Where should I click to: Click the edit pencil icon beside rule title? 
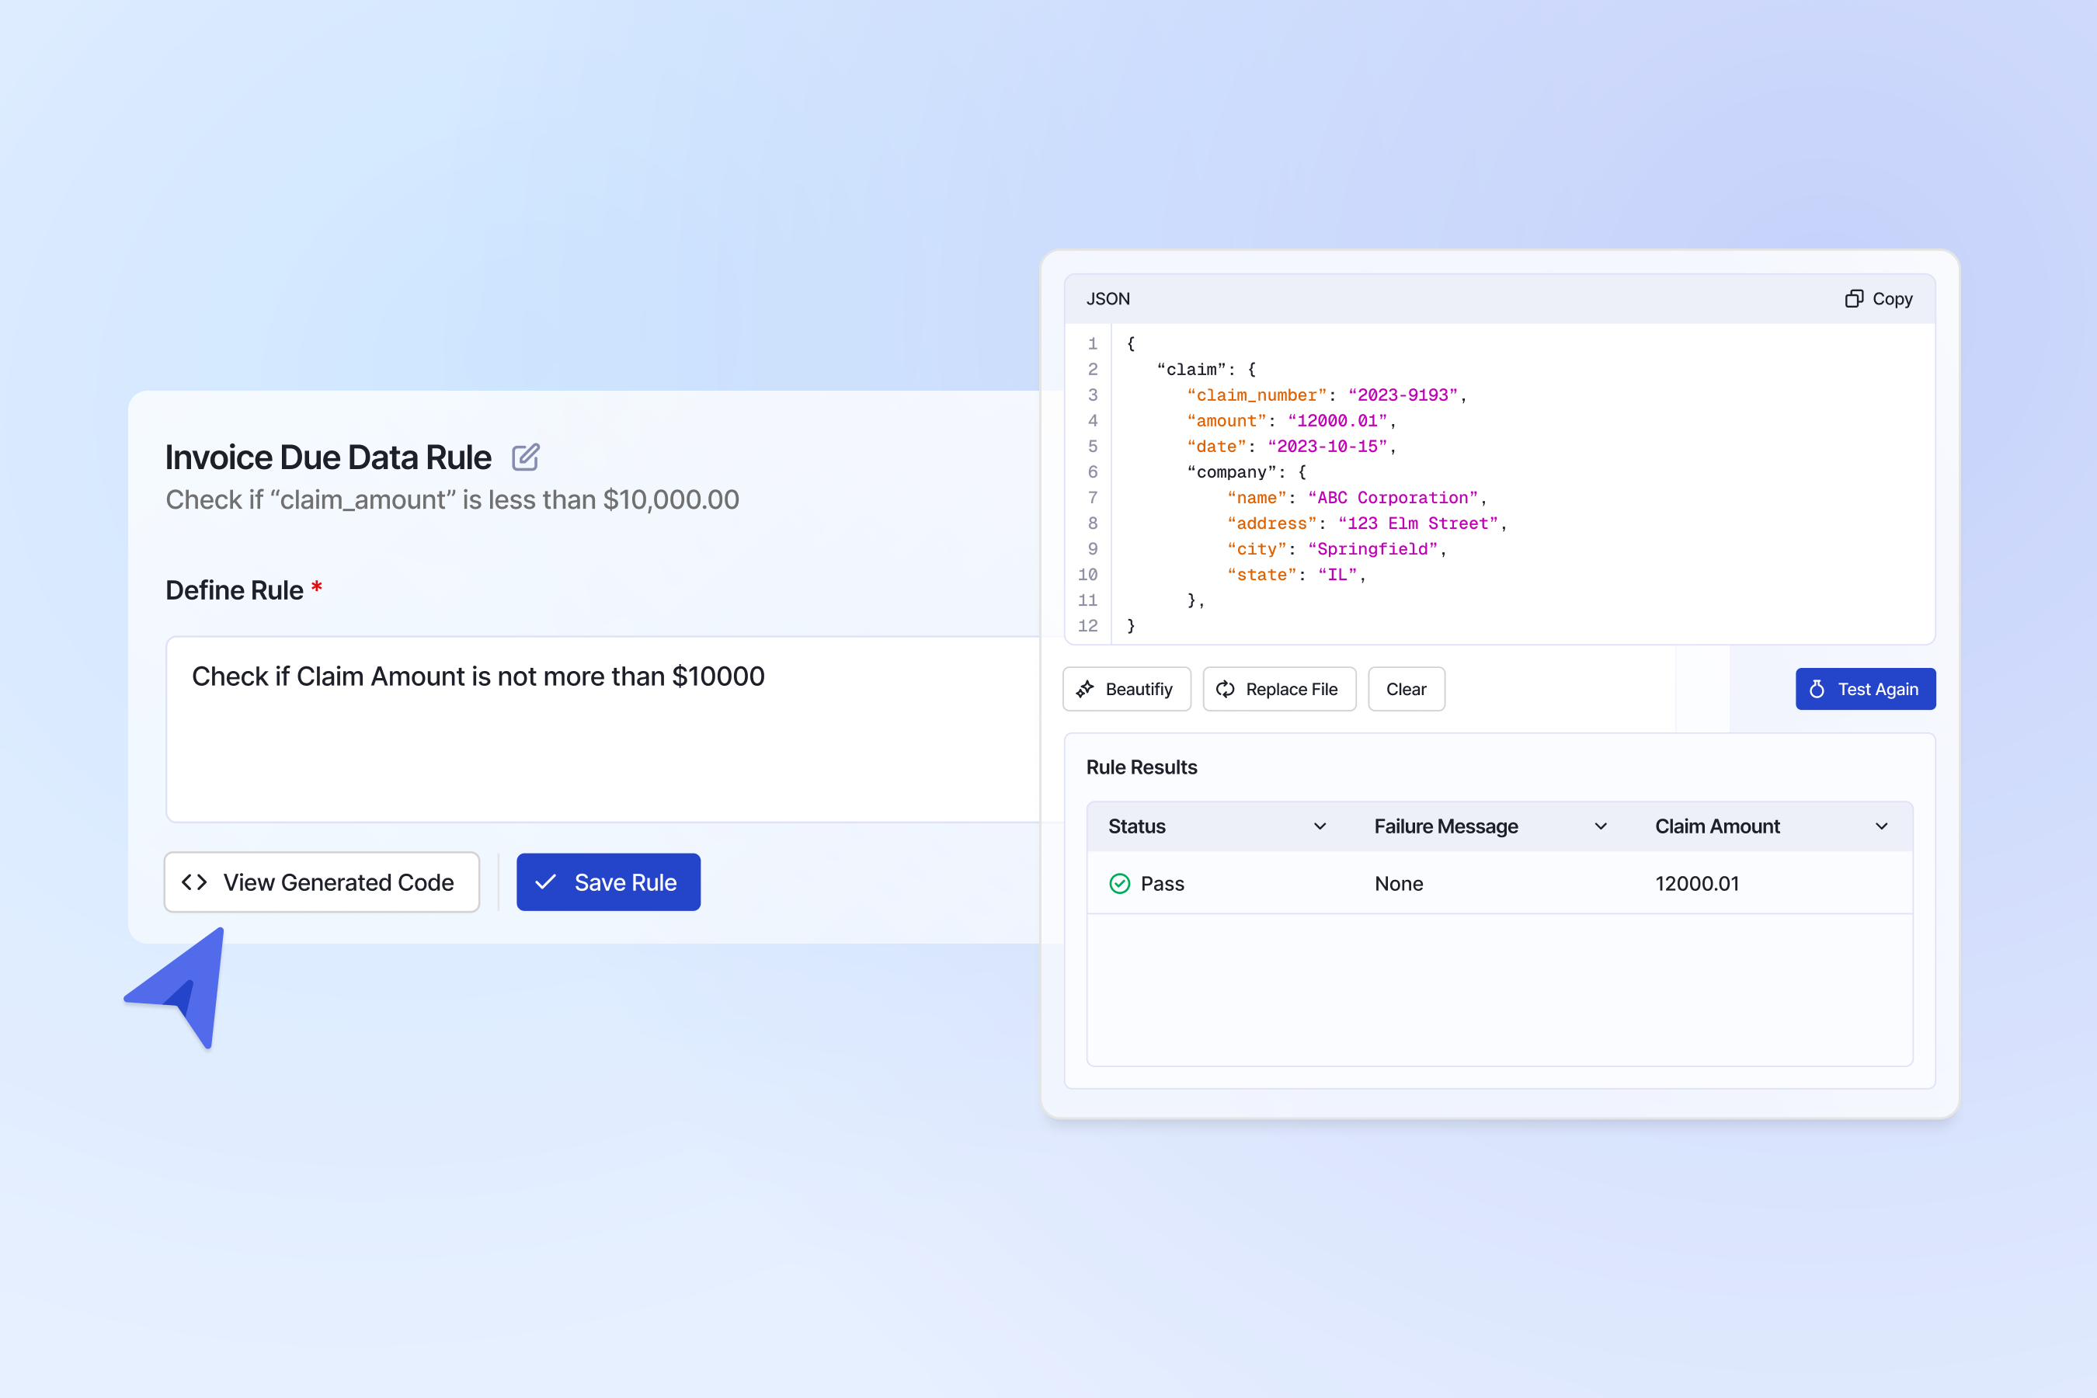click(525, 457)
